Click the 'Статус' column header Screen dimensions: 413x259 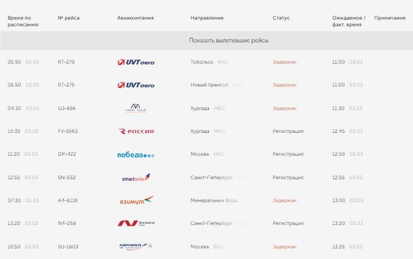(281, 18)
